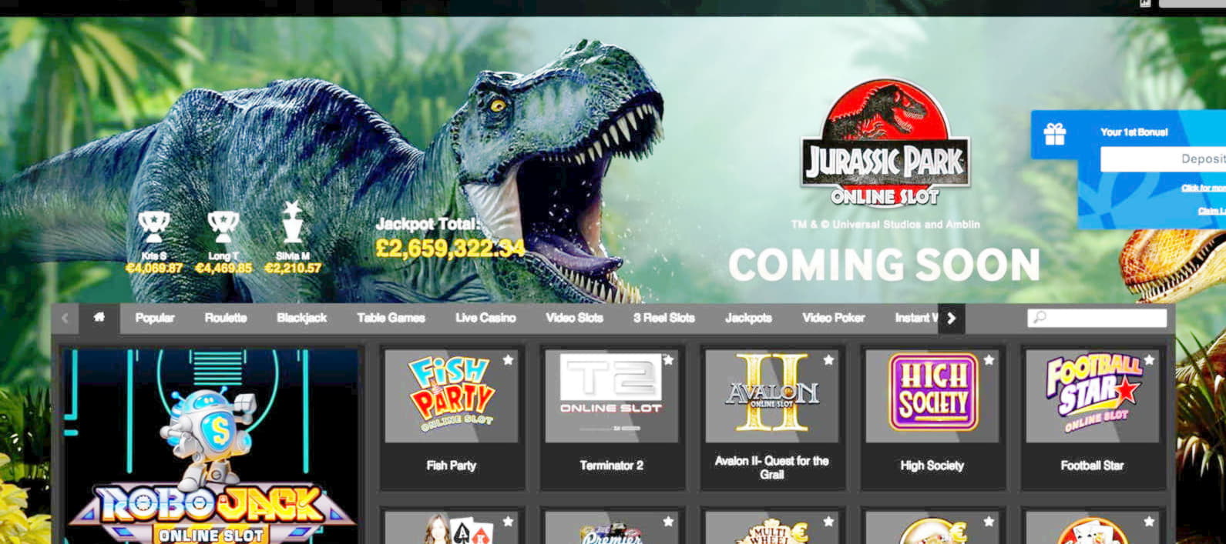This screenshot has width=1226, height=544.
Task: Click the Jackpot Total amount
Action: pos(450,249)
